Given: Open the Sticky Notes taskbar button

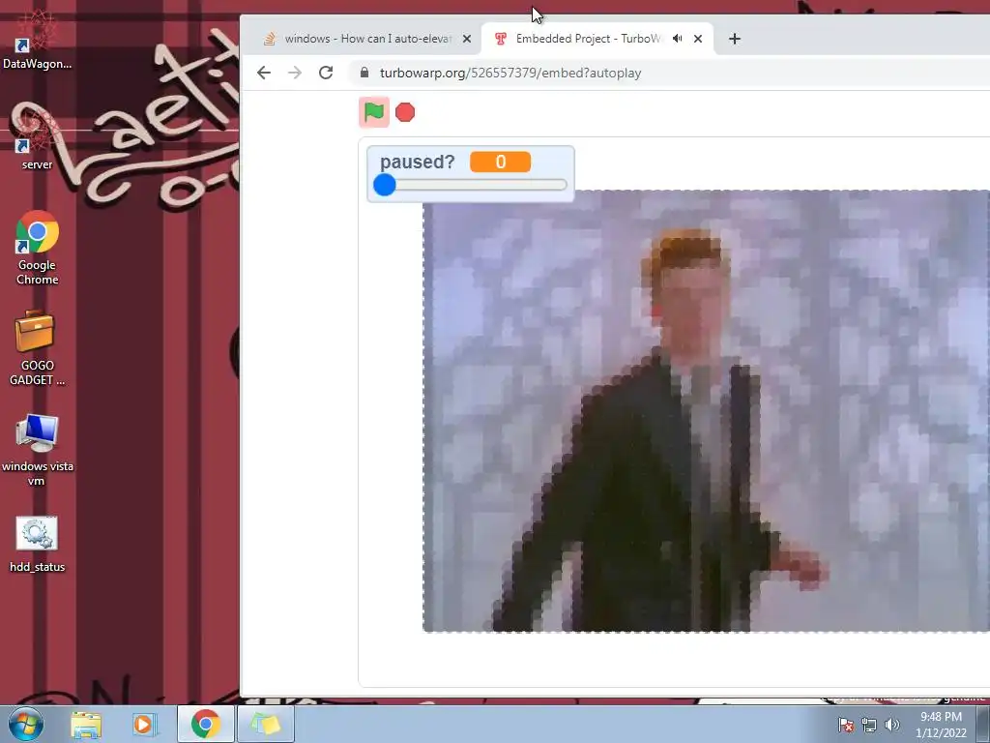Looking at the screenshot, I should [265, 724].
